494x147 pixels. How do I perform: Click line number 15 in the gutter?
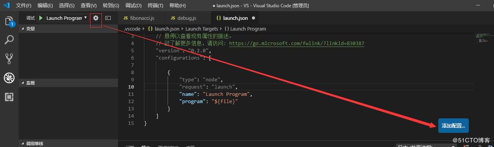coord(131,123)
